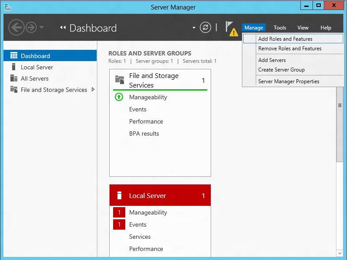Image resolution: width=355 pixels, height=260 pixels.
Task: Open the navigation history dropdown arrow
Action: 42,27
